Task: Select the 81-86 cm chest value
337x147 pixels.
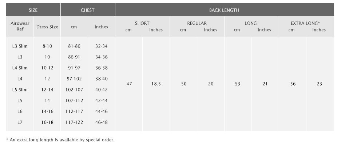Action: pos(74,46)
